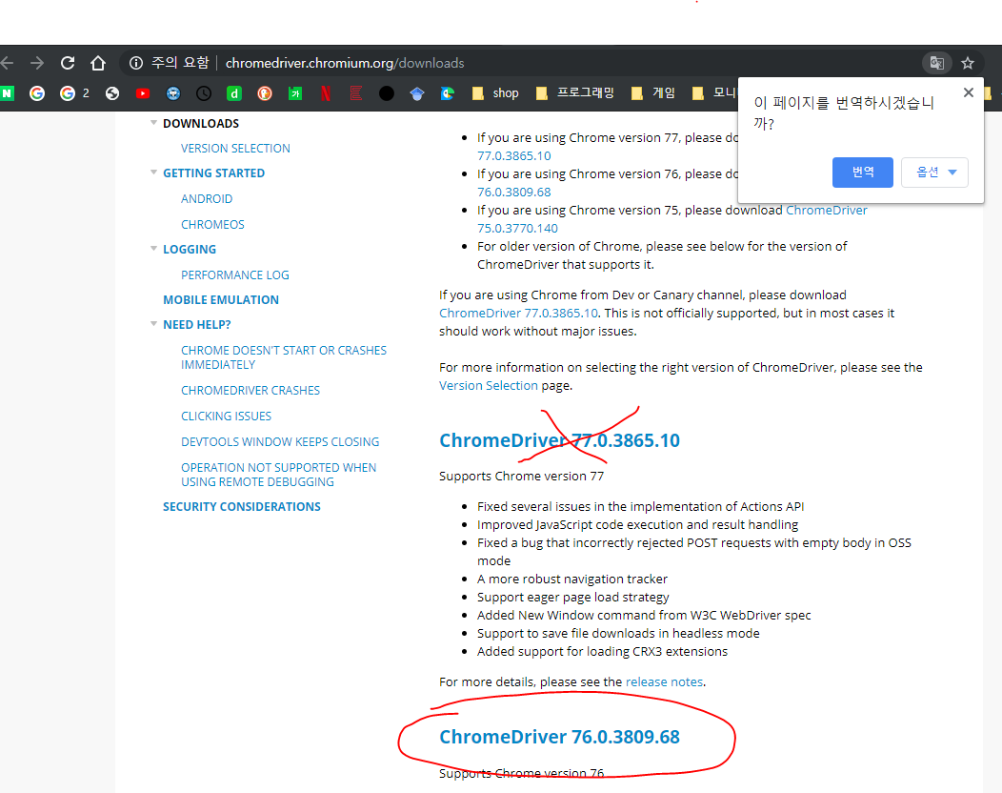This screenshot has height=793, width=1002.
Task: Open the 게임 bookmark folder
Action: point(652,93)
